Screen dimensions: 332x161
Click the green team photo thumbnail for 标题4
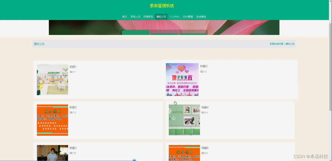184,120
